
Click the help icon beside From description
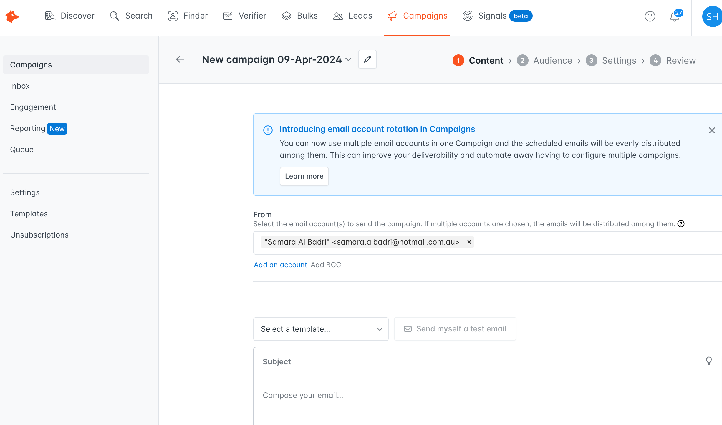[x=681, y=224]
